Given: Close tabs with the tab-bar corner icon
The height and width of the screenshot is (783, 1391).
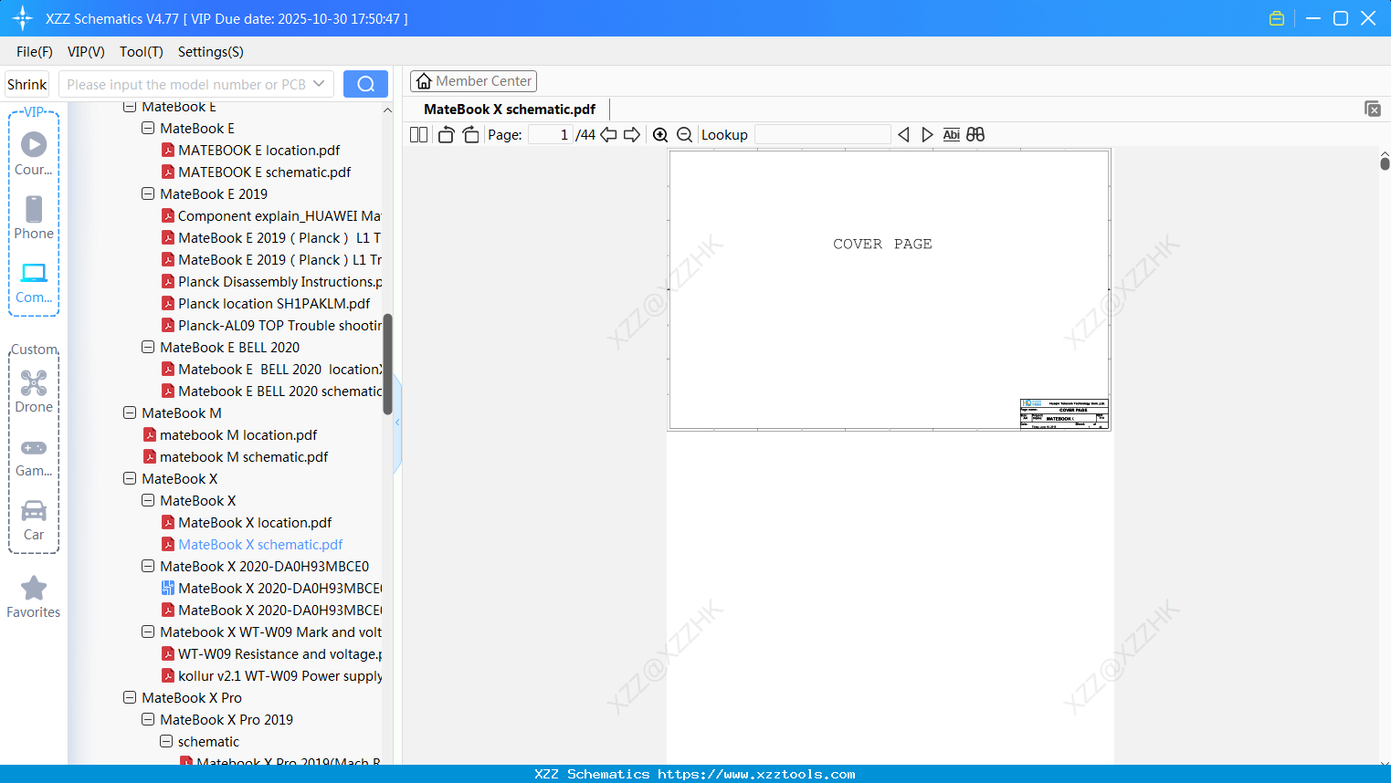Looking at the screenshot, I should (x=1373, y=109).
